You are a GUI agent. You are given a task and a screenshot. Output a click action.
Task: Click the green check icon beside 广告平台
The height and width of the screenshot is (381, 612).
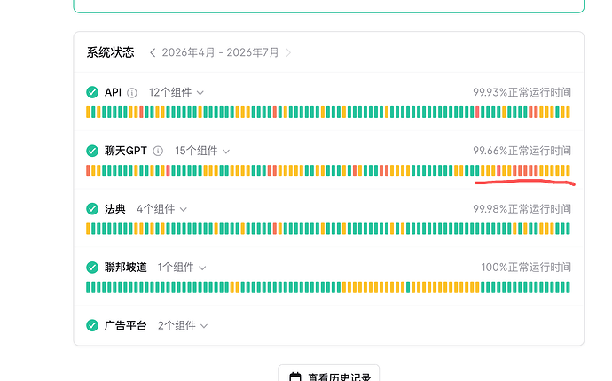point(92,325)
